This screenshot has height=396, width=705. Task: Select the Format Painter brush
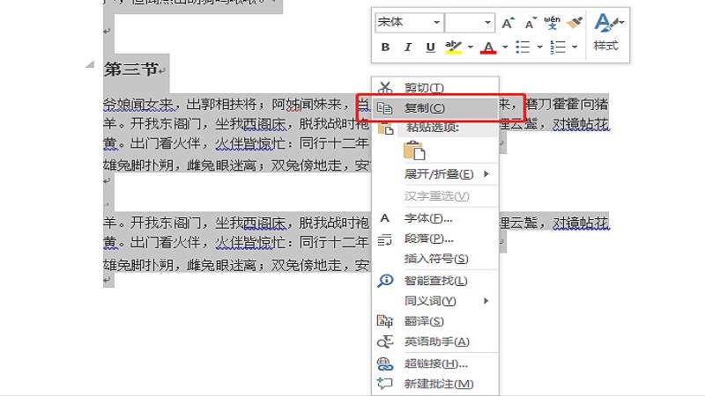click(575, 22)
